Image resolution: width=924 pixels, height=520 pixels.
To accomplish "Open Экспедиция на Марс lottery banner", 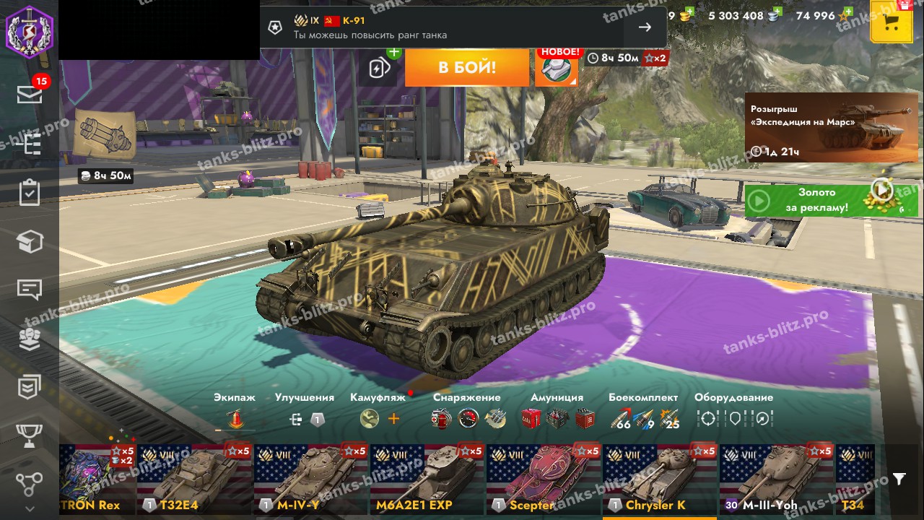I will tap(831, 126).
